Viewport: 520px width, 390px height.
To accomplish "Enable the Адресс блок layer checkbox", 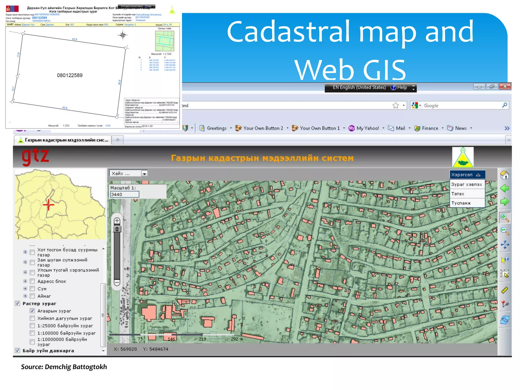I will 32,281.
